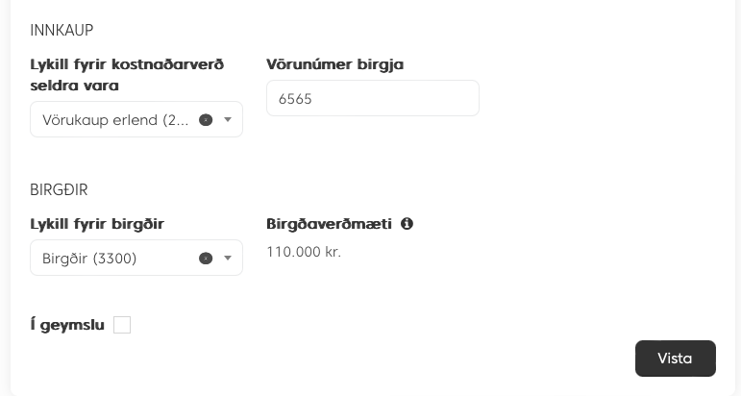
Task: Click the Vörunúmer birgja field label
Action: click(x=335, y=64)
